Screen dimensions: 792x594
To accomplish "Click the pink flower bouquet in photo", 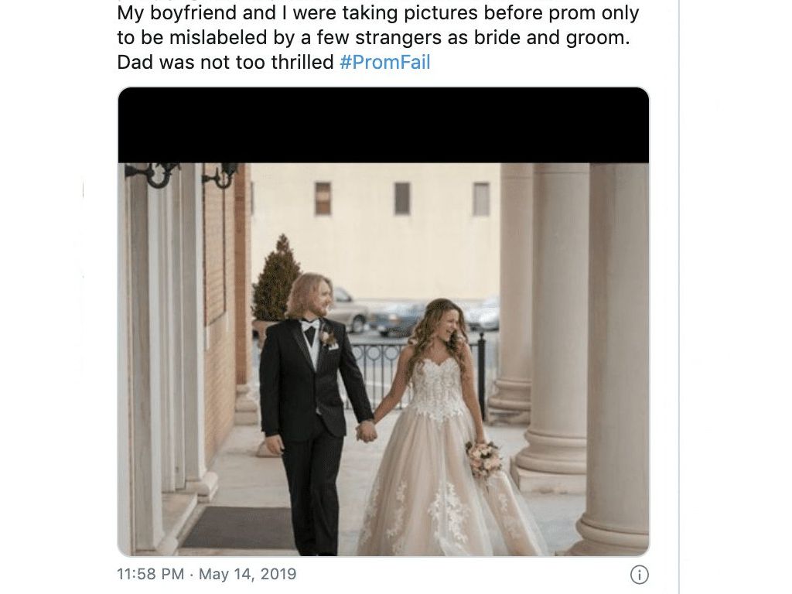I will tap(484, 458).
